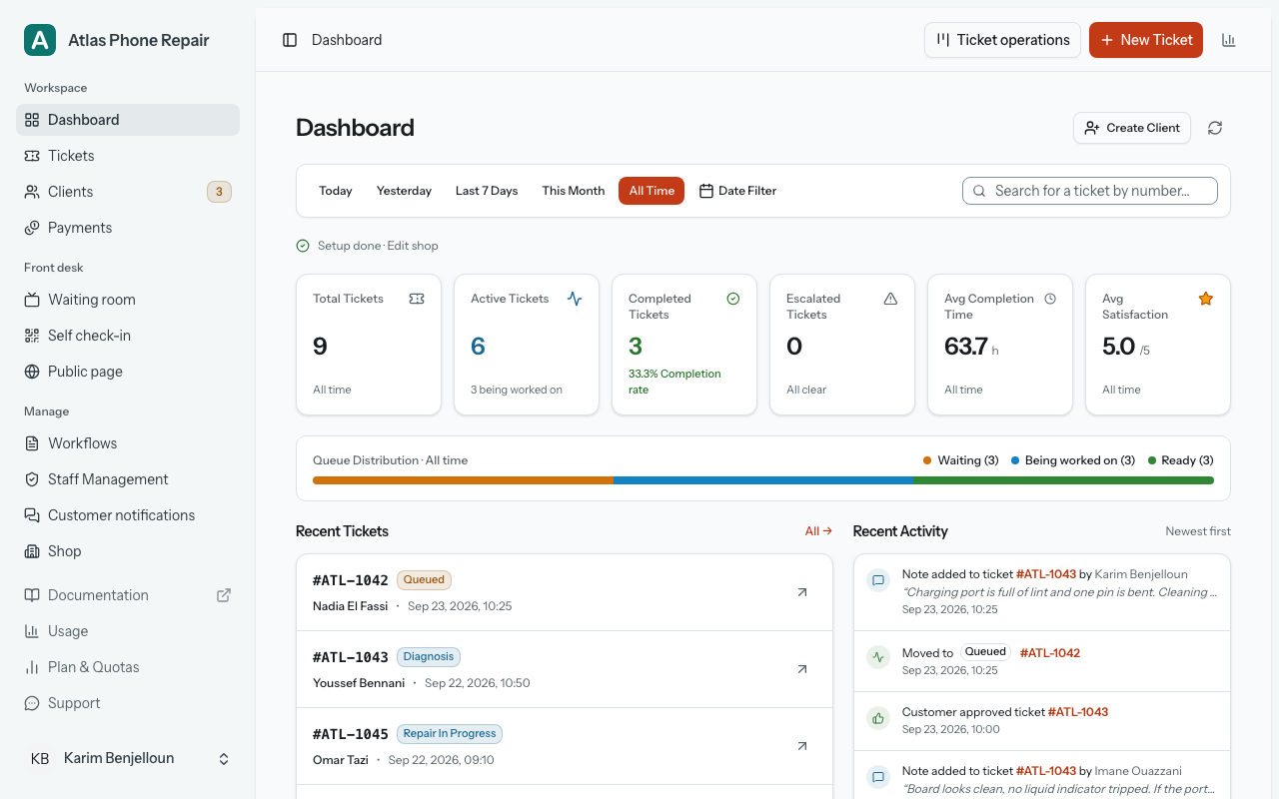1279x799 pixels.
Task: Open Staff Management in the sidebar
Action: tap(128, 479)
